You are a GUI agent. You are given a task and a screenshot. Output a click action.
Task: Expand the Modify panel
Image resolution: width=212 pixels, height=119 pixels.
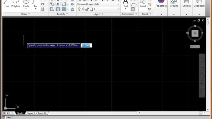click(63, 14)
